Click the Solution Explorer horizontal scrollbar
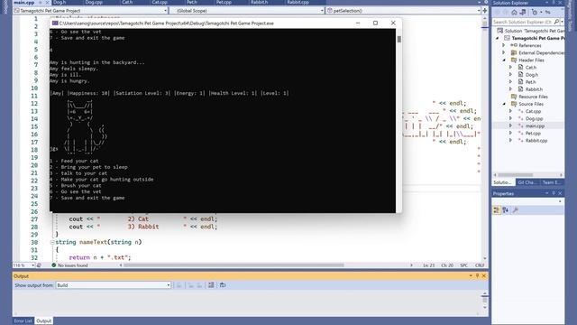 click(515, 174)
